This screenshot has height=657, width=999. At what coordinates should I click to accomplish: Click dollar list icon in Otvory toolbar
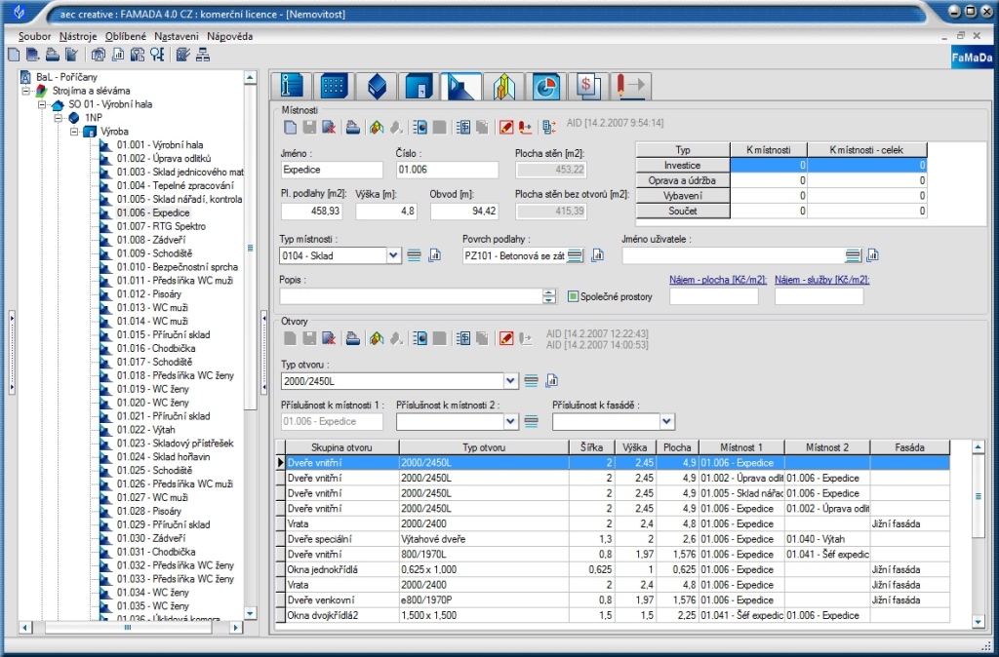(463, 338)
